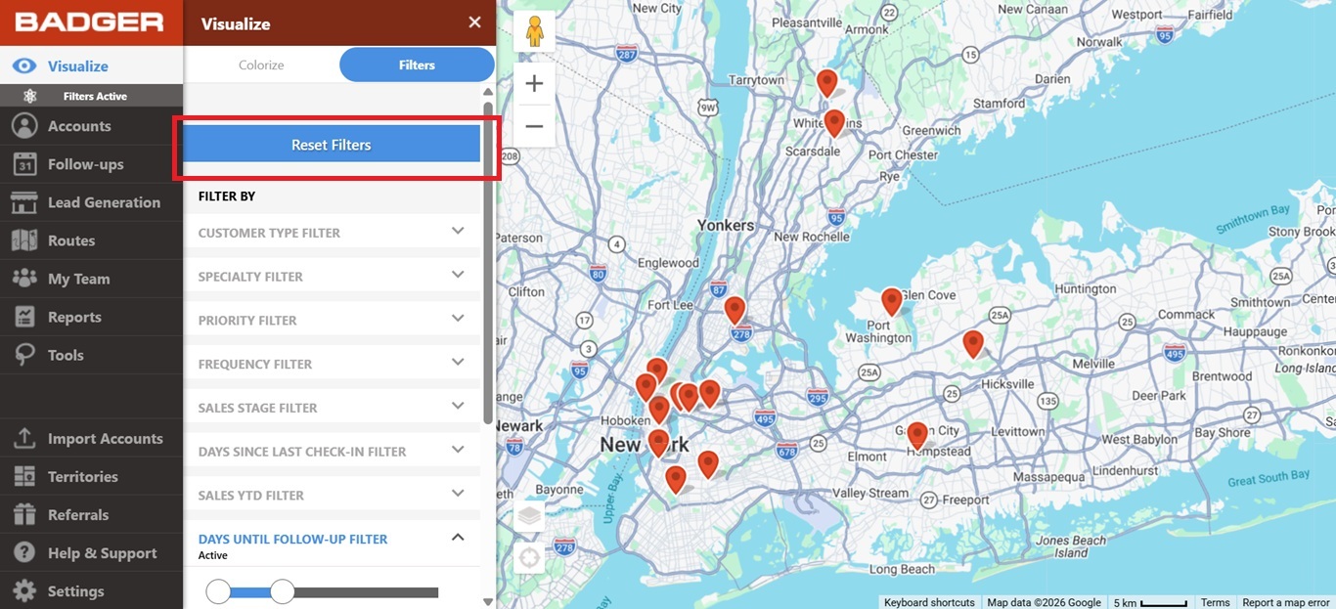
Task: Click the map pin near Hicksville
Action: 972,344
